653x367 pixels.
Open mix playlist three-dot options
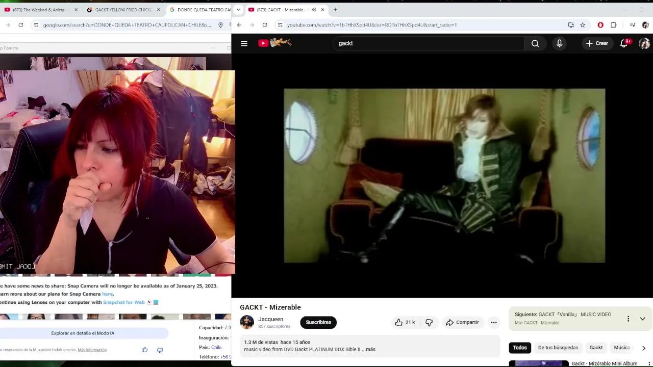[x=628, y=319]
